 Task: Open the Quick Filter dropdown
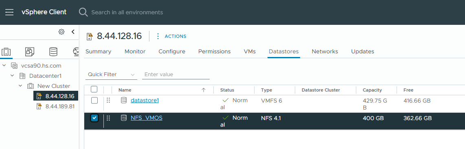coord(111,74)
